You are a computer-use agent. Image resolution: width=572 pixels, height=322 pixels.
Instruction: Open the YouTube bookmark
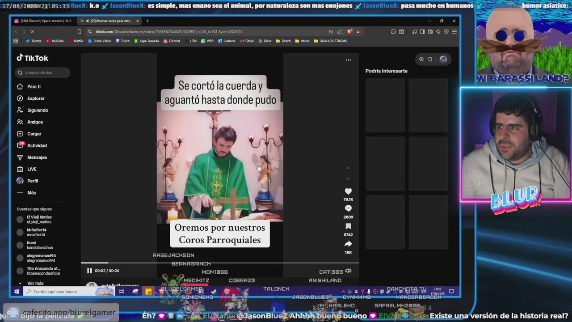click(55, 41)
